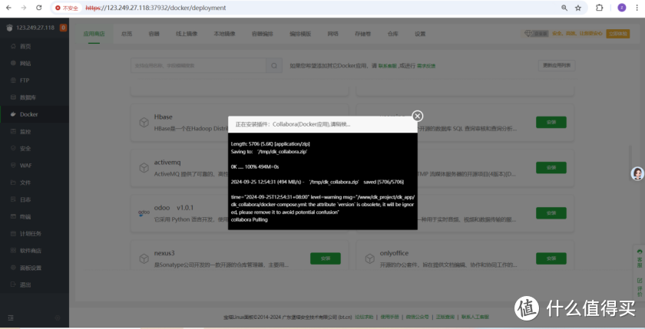
Task: Click the orange notification badge showing 0
Action: click(63, 28)
